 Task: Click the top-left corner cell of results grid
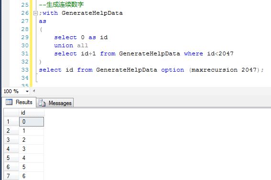tap(11, 113)
